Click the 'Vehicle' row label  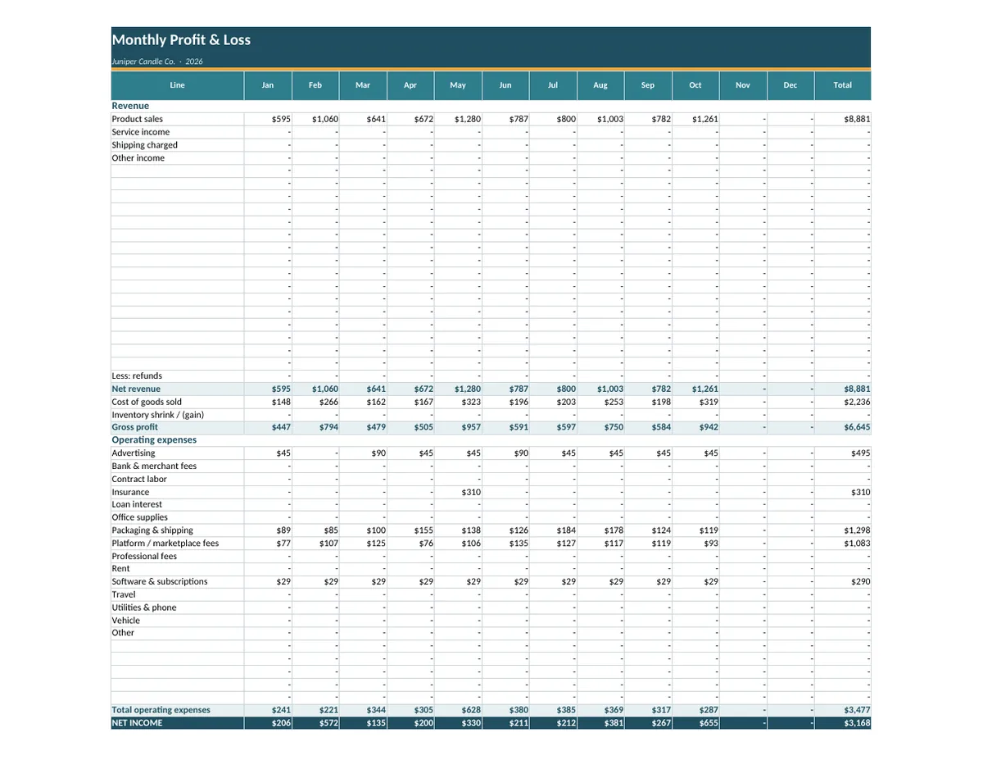[x=126, y=620]
